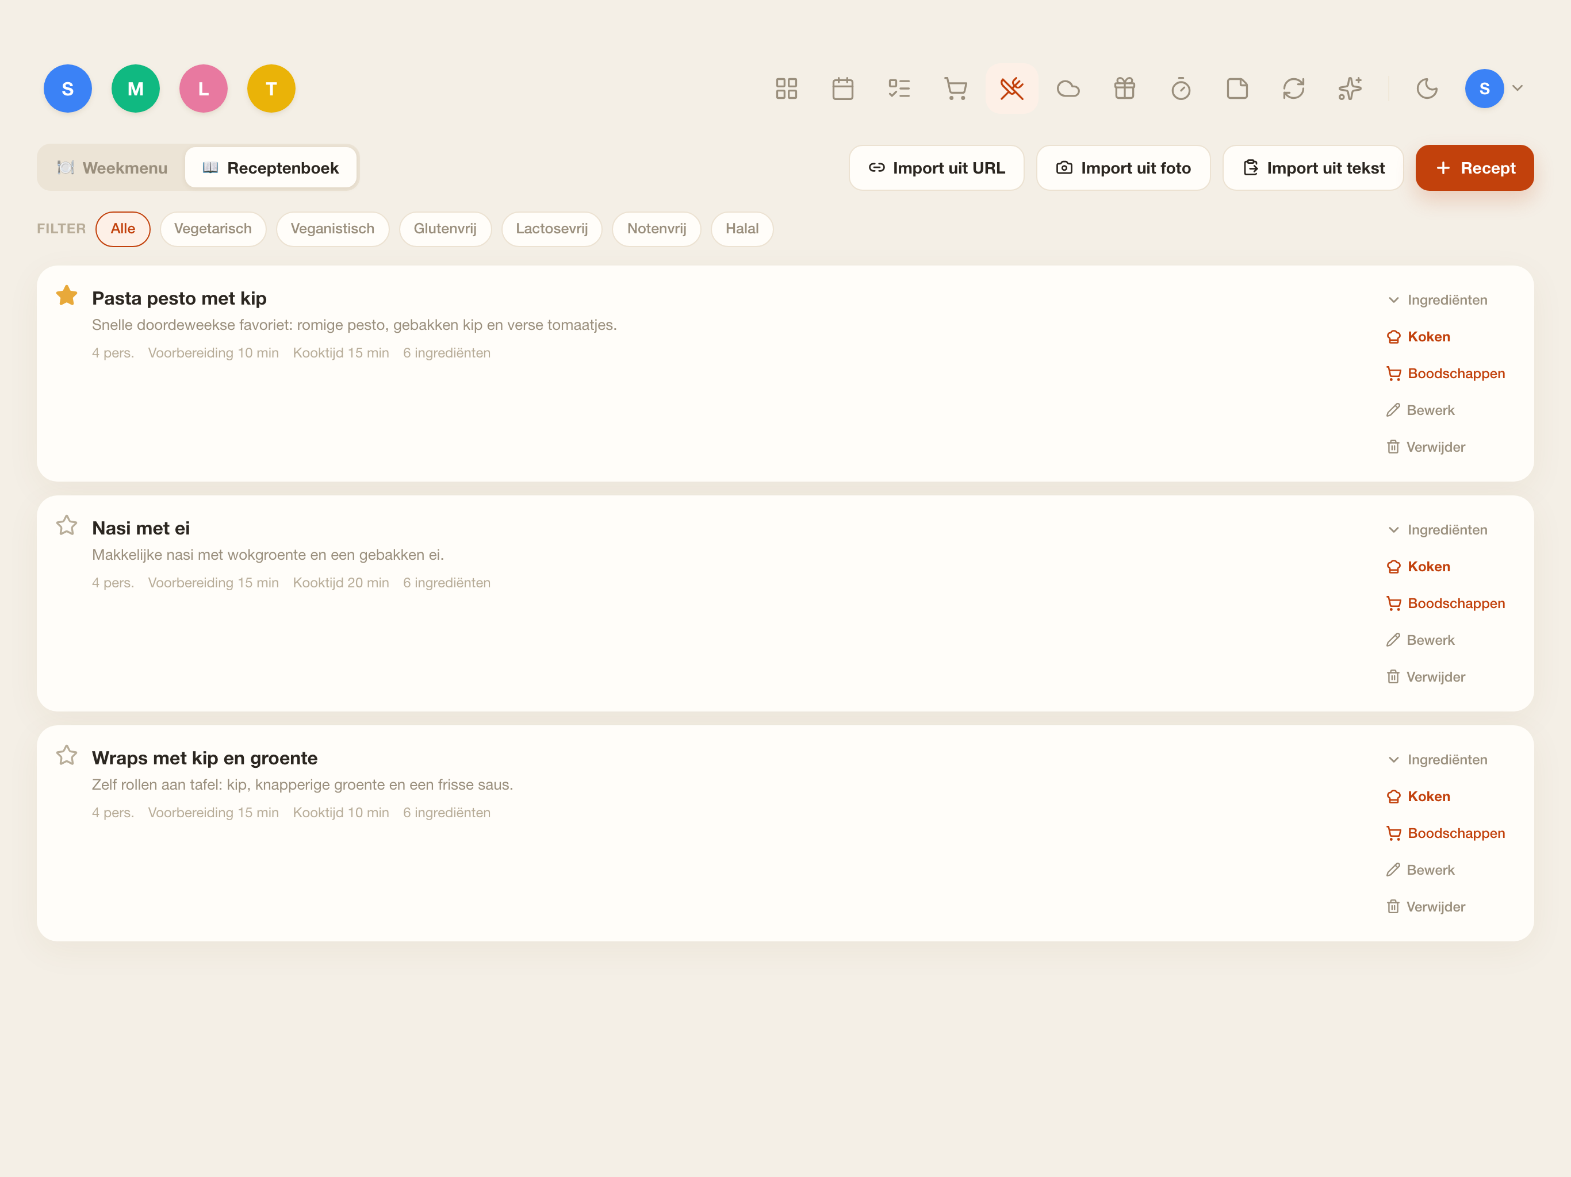This screenshot has height=1177, width=1571.
Task: Start Koken for Nasi met ei
Action: [x=1418, y=567]
